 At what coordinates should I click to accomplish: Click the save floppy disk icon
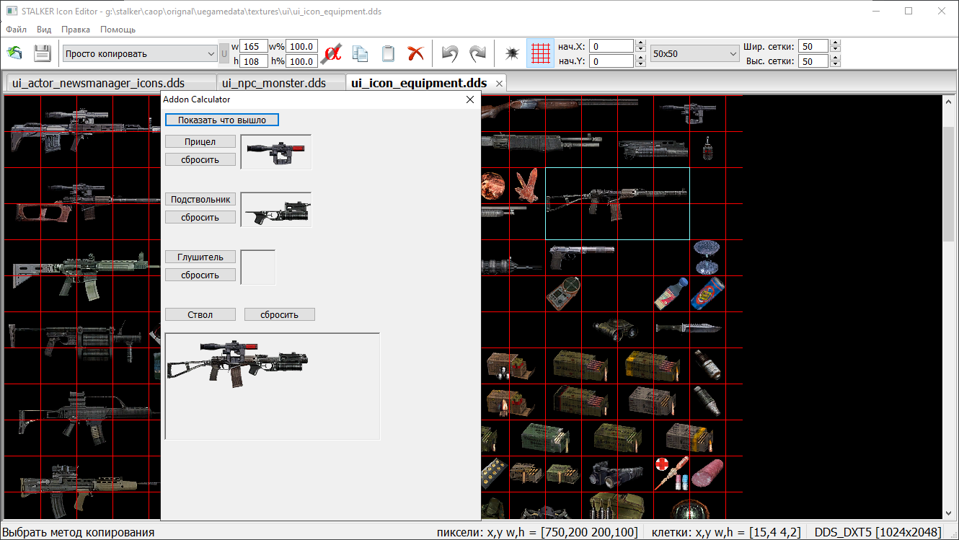[x=42, y=53]
